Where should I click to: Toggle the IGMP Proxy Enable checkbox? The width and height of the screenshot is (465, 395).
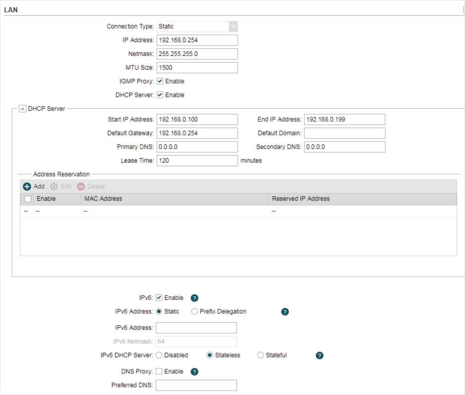pos(160,81)
